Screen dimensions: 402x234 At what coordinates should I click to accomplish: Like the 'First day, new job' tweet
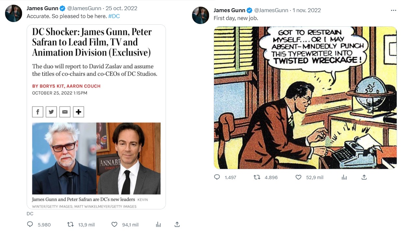[x=298, y=177]
